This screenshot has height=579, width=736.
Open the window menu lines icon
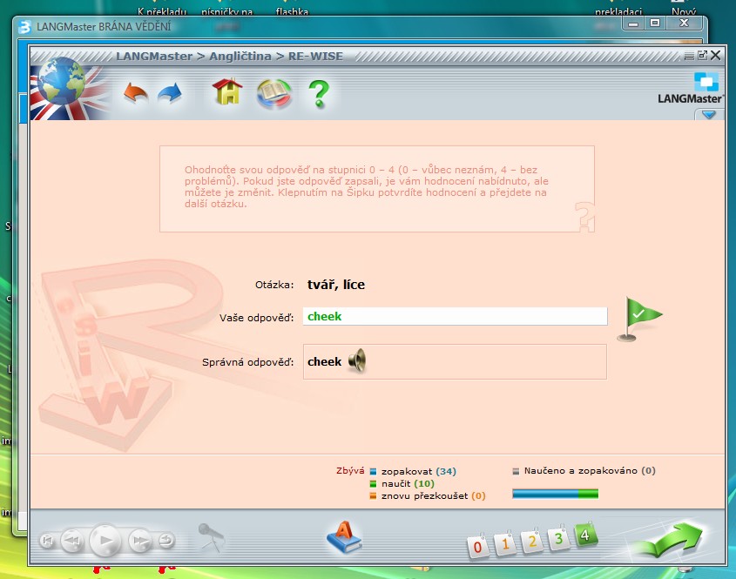(x=689, y=56)
